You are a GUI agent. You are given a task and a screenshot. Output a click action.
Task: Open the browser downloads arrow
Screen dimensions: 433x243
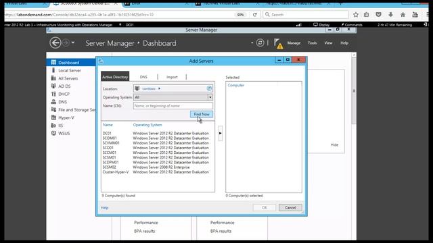click(x=390, y=15)
